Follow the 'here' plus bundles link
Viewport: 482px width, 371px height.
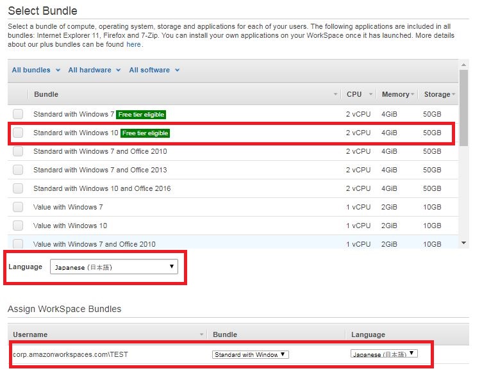coord(133,44)
